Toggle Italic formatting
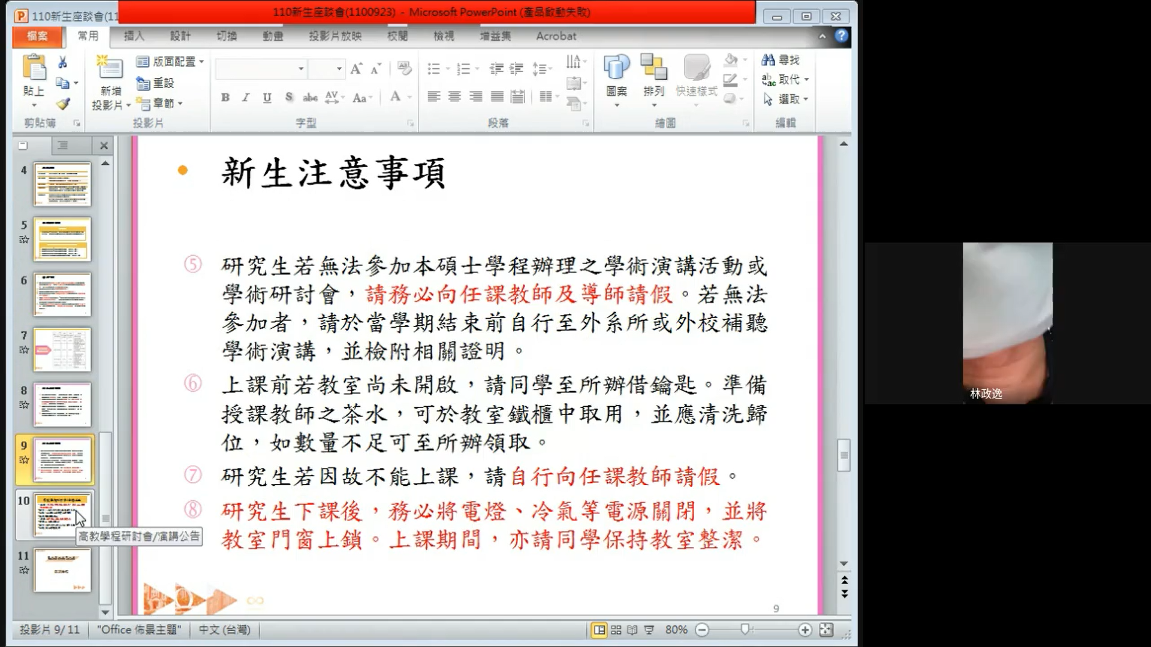Image resolution: width=1151 pixels, height=647 pixels. click(x=246, y=98)
